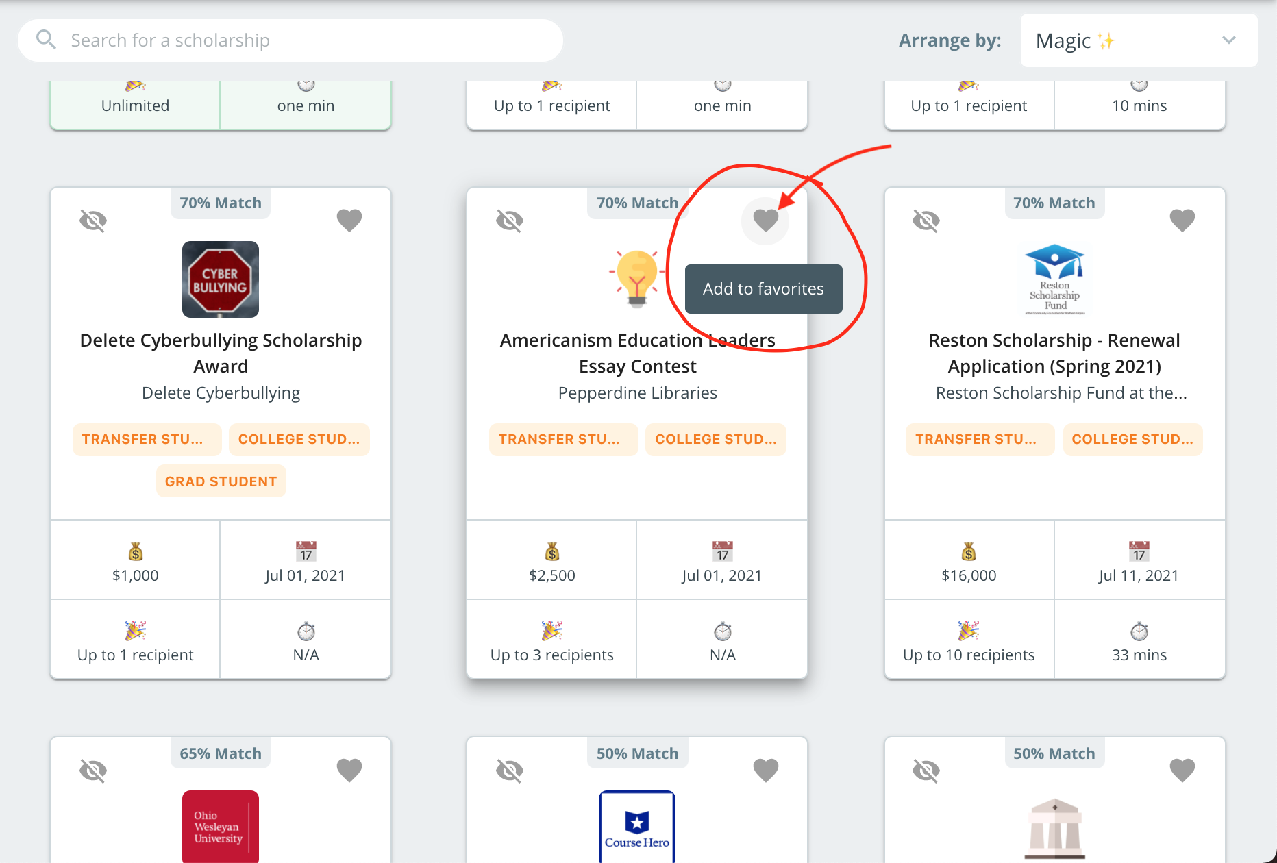Hide the Reston Scholarship Renewal card

pyautogui.click(x=926, y=221)
